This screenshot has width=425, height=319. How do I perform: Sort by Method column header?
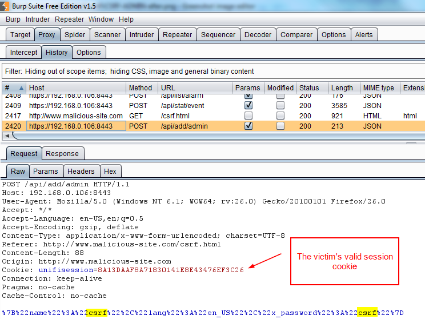(x=142, y=88)
